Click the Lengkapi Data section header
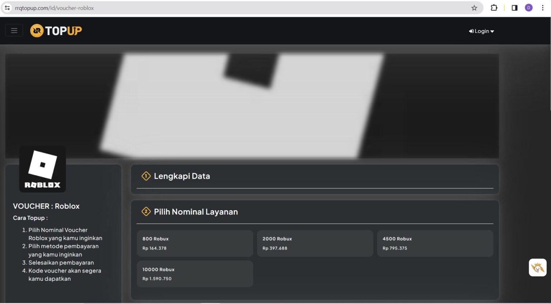 (x=182, y=176)
